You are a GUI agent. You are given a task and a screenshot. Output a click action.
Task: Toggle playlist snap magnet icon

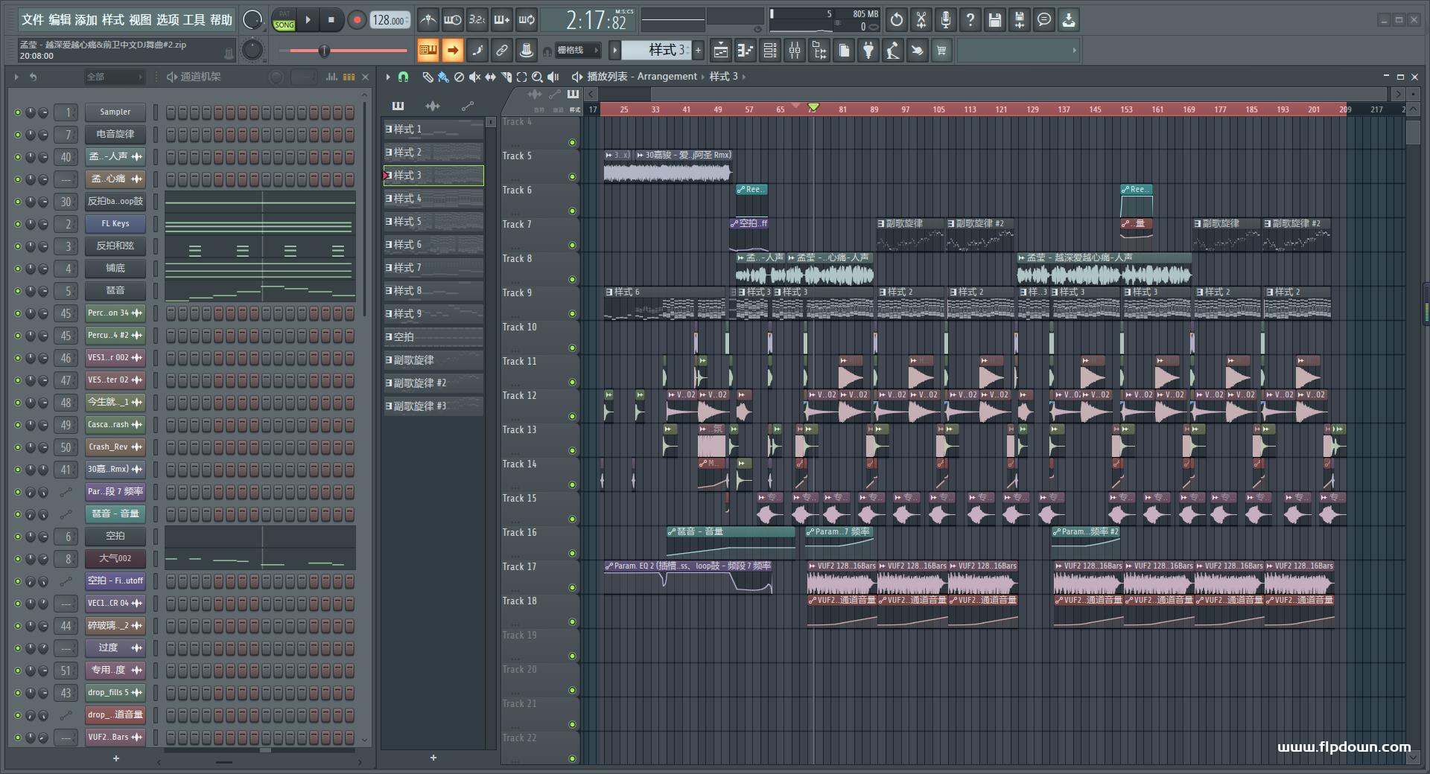403,77
